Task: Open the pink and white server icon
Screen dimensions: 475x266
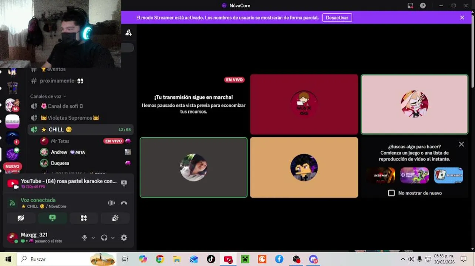Action: coord(12,121)
